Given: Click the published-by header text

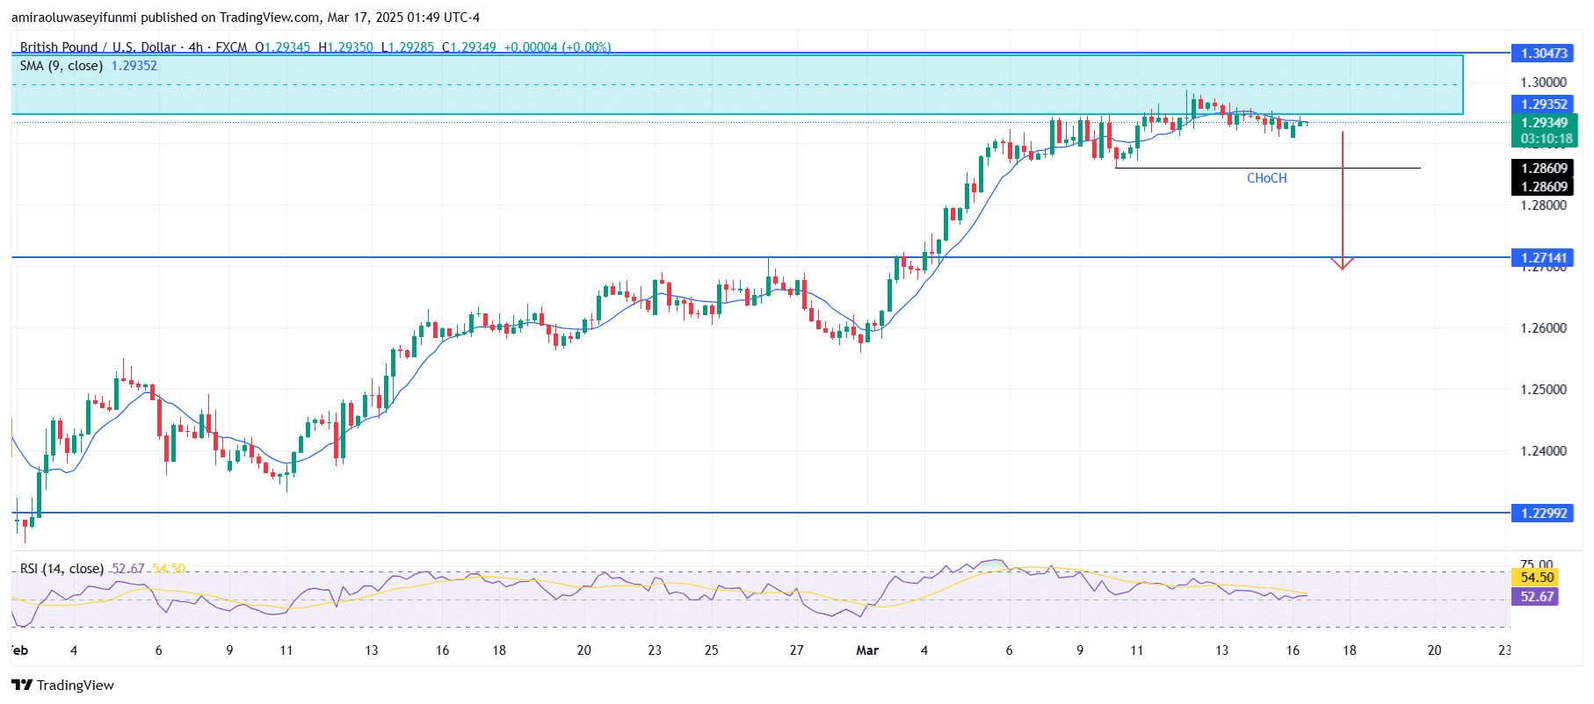Looking at the screenshot, I should (x=245, y=18).
